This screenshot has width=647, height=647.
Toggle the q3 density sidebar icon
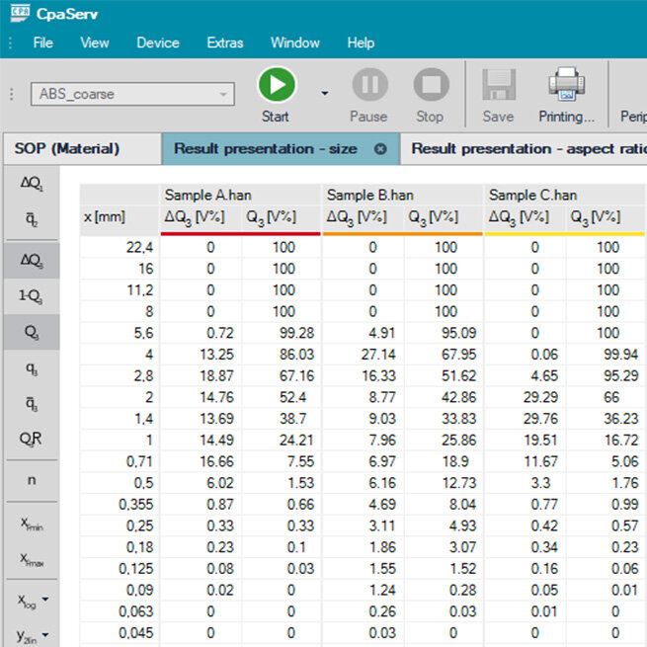coord(32,368)
